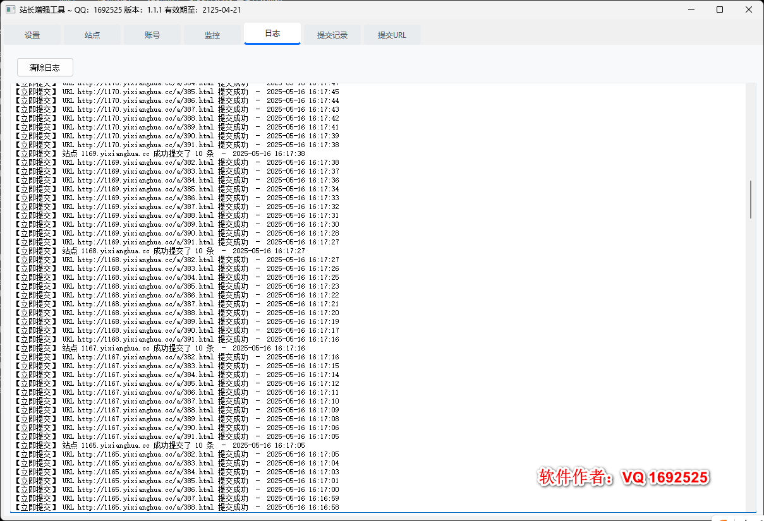The height and width of the screenshot is (521, 764).
Task: Close the 站长增强工具 window
Action: point(749,9)
